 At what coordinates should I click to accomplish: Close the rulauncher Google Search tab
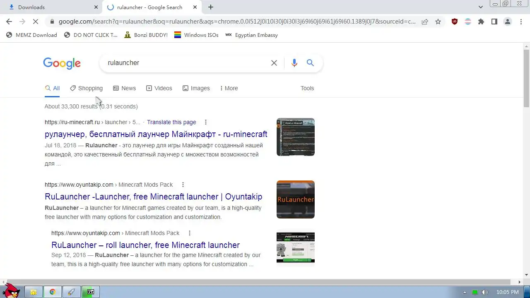pyautogui.click(x=195, y=7)
